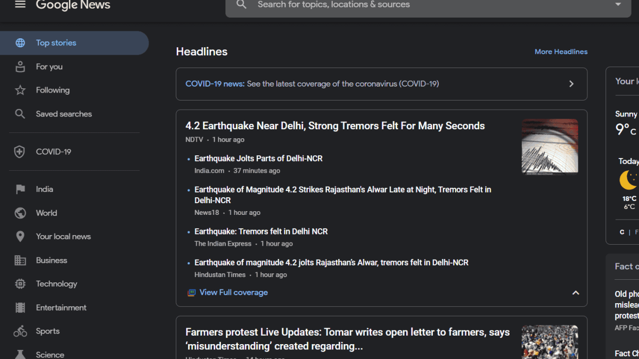Click More Headlines link
The width and height of the screenshot is (639, 359).
pos(561,52)
